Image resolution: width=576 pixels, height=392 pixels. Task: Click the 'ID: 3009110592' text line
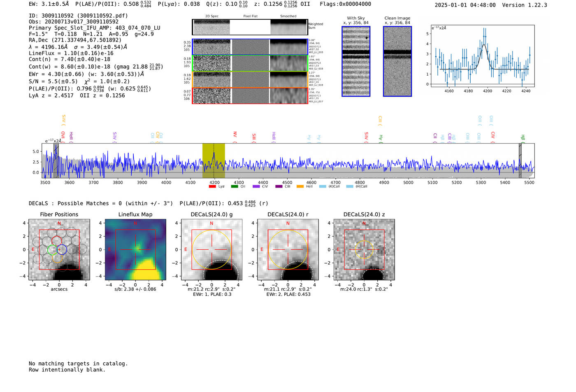[x=78, y=16]
